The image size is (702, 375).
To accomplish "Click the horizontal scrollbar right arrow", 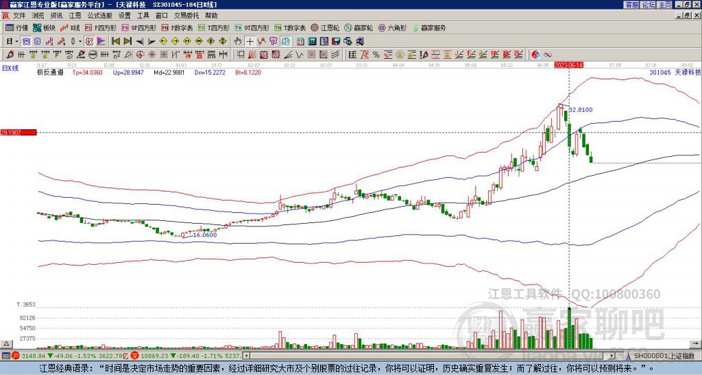I will [x=612, y=356].
